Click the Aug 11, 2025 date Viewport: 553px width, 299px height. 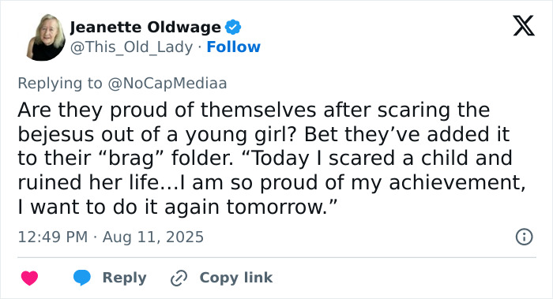153,237
